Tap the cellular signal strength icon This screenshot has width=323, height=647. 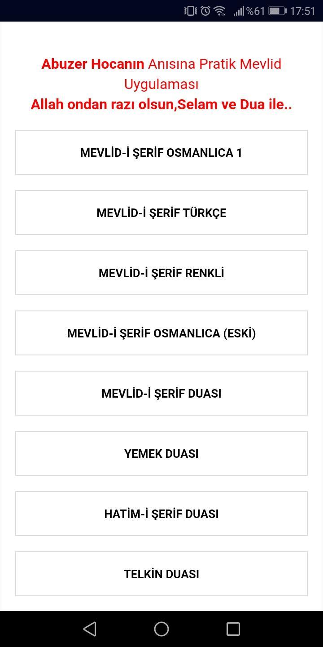238,11
